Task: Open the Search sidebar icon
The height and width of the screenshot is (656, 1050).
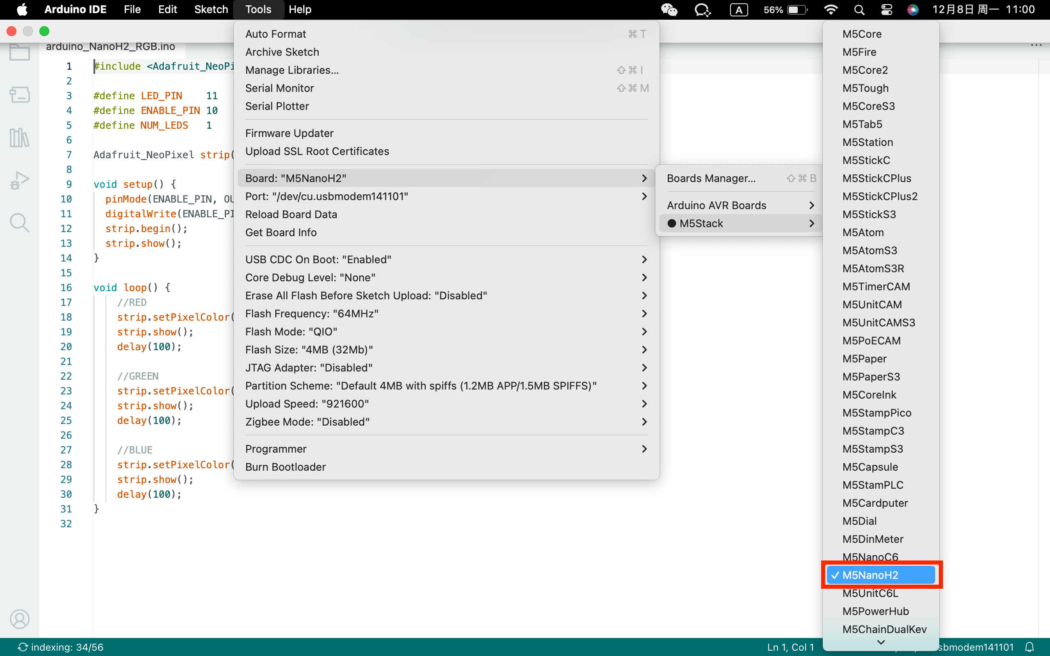Action: coord(20,223)
